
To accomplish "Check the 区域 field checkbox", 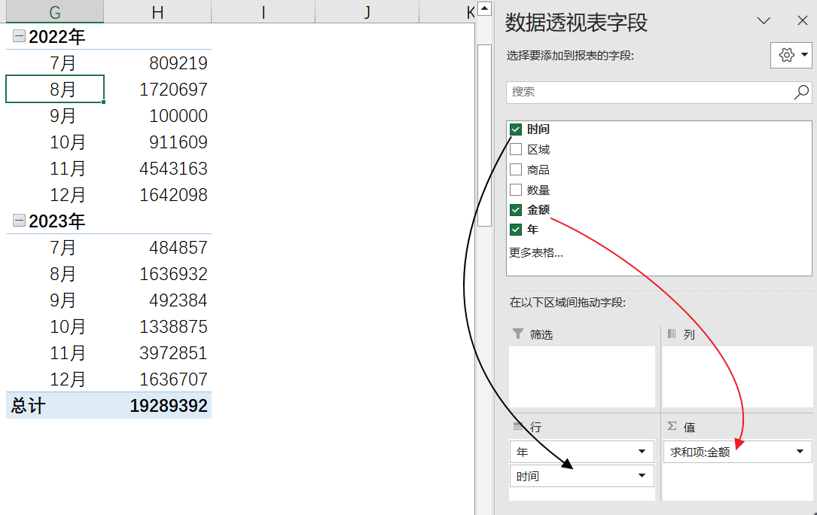I will (x=516, y=150).
